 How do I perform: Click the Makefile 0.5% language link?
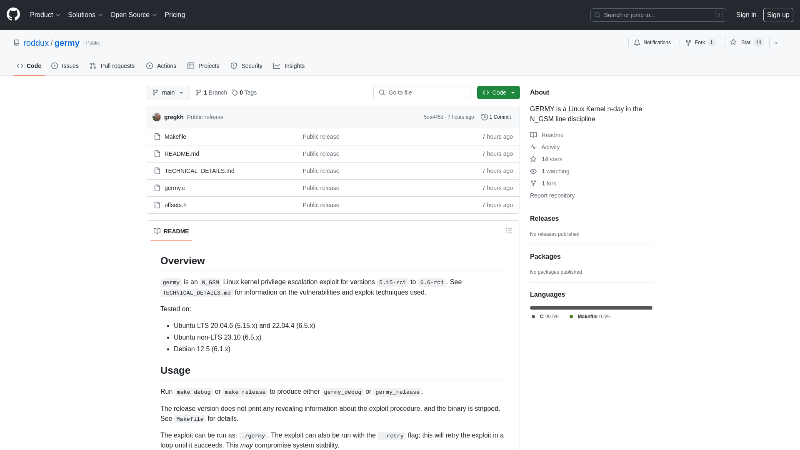[590, 317]
